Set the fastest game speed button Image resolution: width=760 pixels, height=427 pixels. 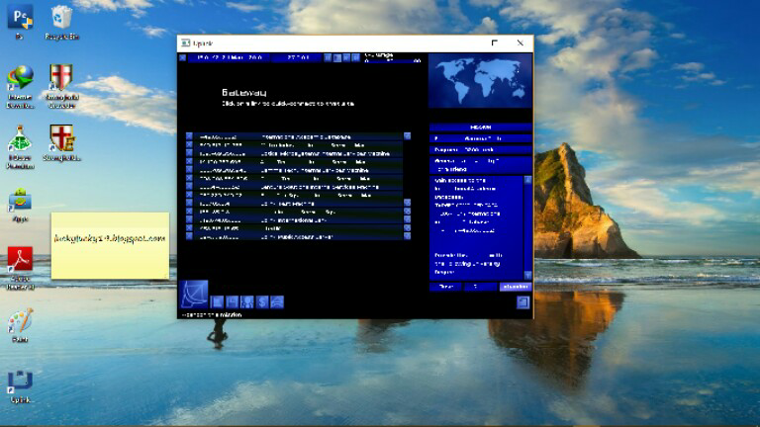[x=354, y=58]
